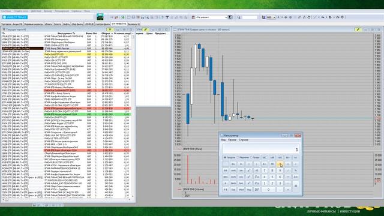Open the Система menu
The height and width of the screenshot is (216, 384).
coord(6,11)
